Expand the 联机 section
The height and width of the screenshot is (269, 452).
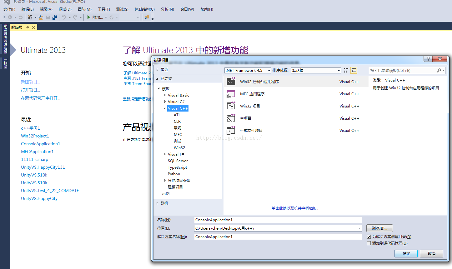[157, 203]
